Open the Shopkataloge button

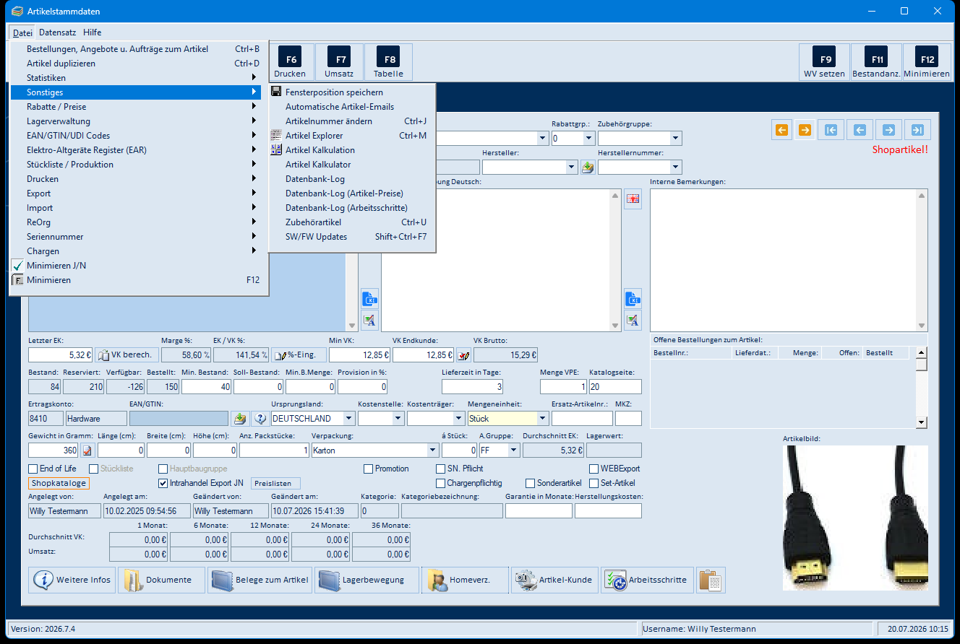59,483
